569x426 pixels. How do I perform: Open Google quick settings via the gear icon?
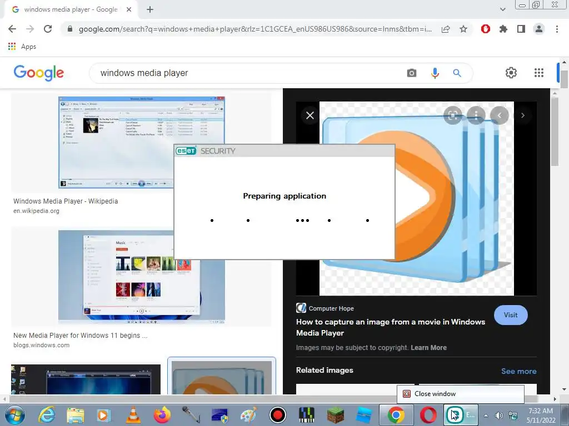pyautogui.click(x=511, y=73)
